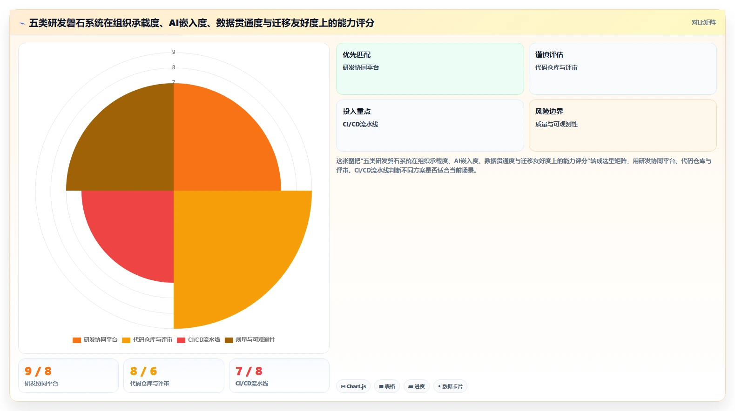
Task: Click the CI/CD流水线 legend label
Action: 204,340
